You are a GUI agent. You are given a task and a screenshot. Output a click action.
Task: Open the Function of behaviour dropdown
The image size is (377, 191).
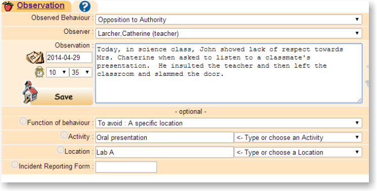click(229, 123)
